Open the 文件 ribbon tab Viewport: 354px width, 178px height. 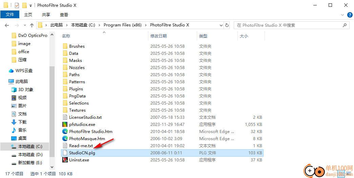(x=10, y=15)
